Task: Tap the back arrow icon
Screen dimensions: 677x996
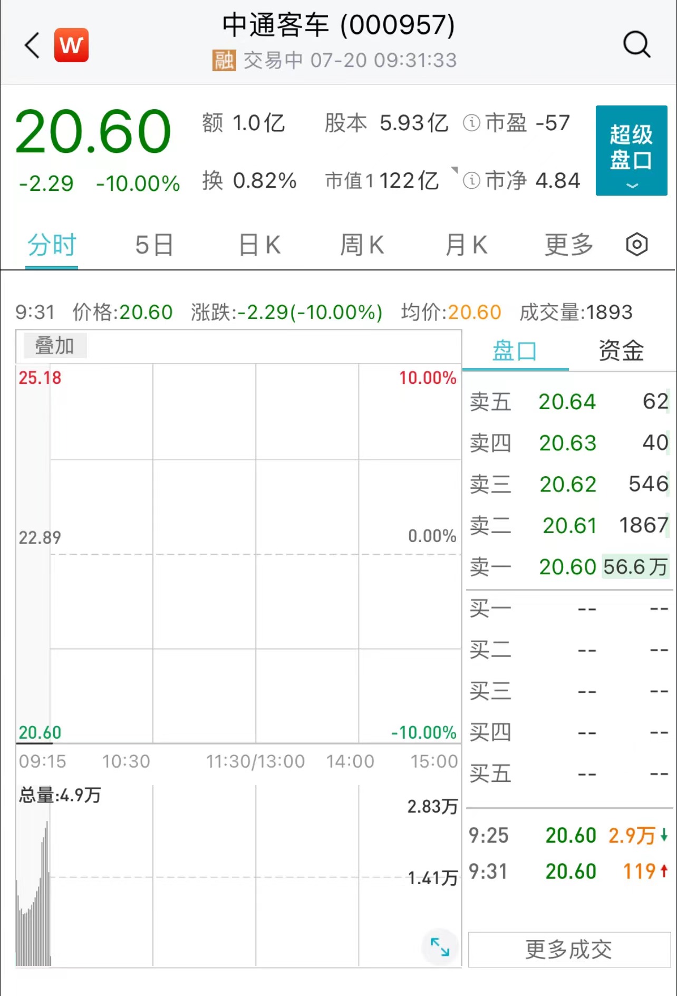Action: 33,45
